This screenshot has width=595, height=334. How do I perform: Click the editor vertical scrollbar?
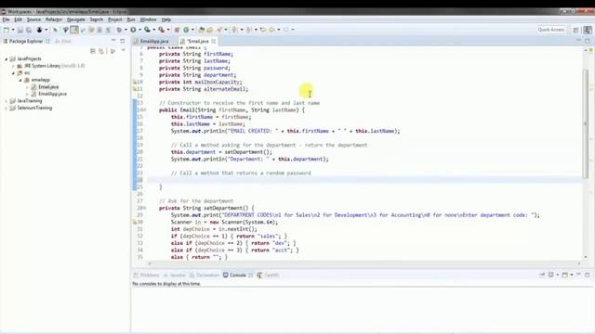(586, 123)
